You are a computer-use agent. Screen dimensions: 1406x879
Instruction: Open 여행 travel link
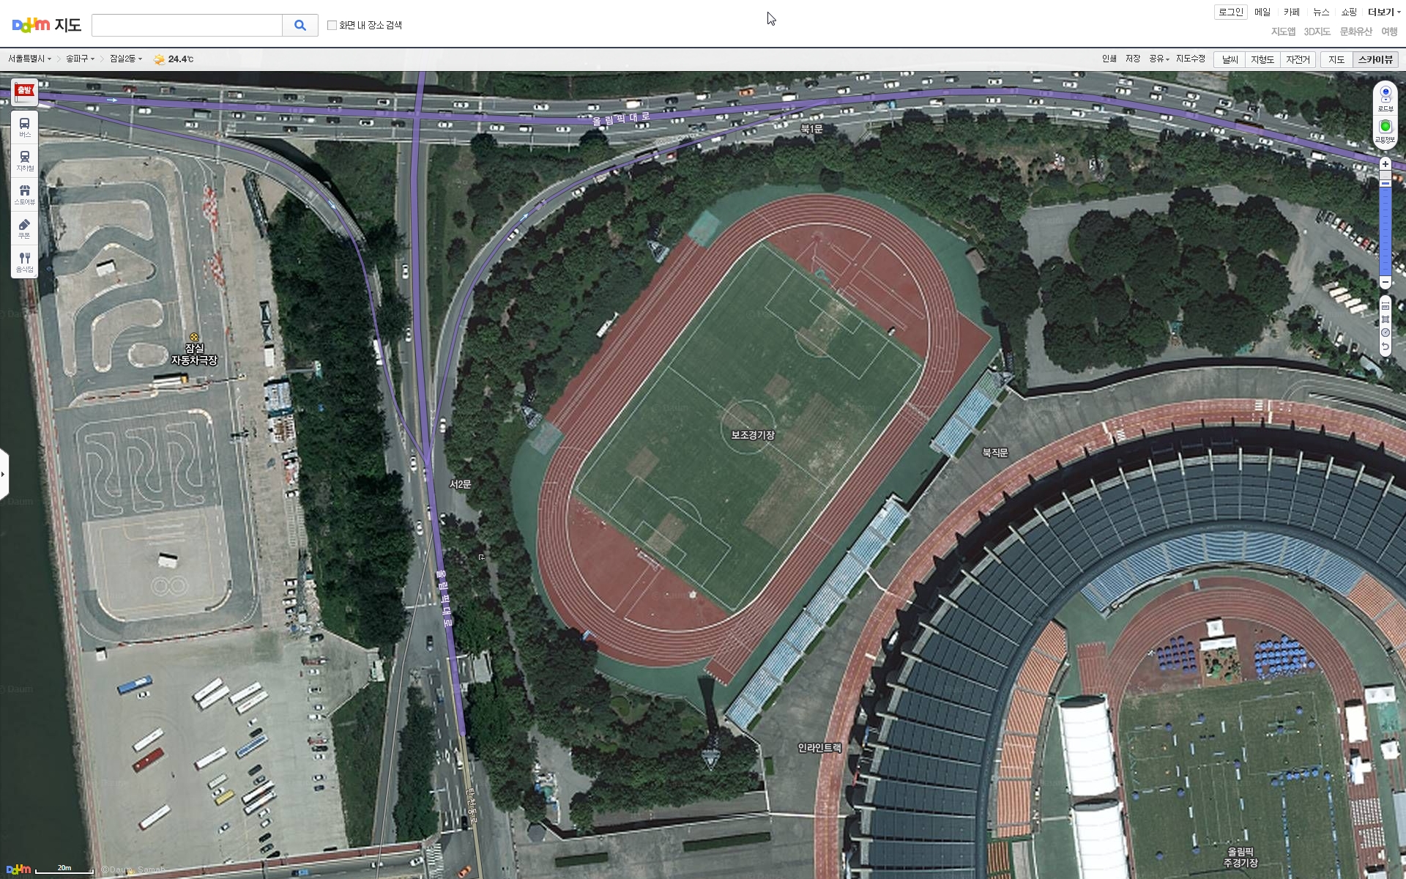coord(1389,31)
